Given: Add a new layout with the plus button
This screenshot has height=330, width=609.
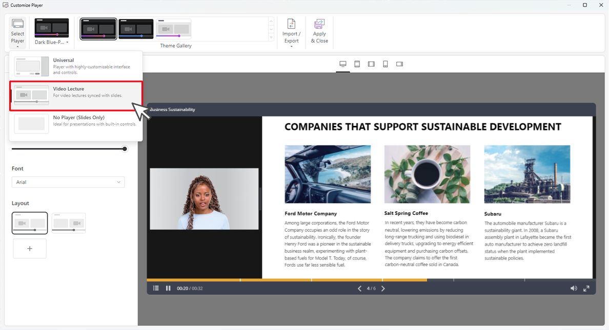Looking at the screenshot, I should [30, 248].
